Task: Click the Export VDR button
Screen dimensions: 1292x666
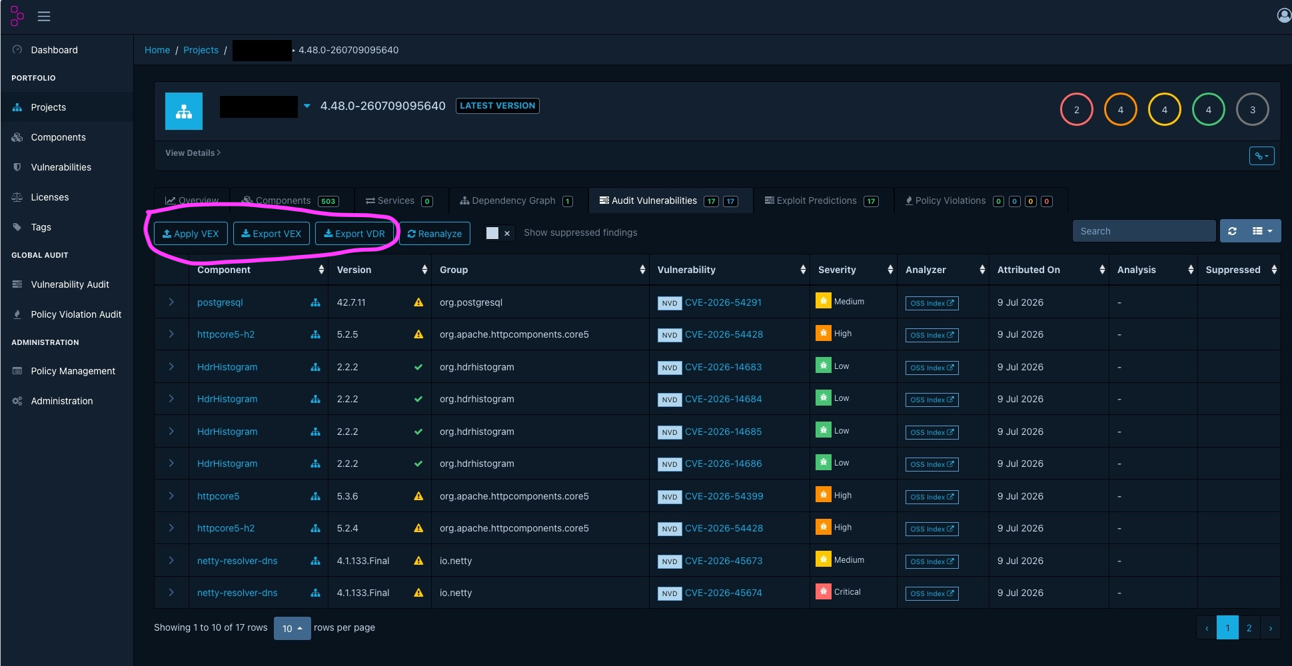Action: (x=354, y=234)
